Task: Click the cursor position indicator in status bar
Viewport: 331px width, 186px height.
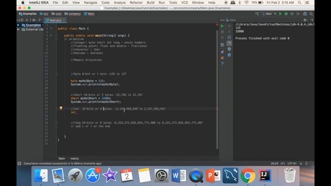Action: (x=274, y=163)
